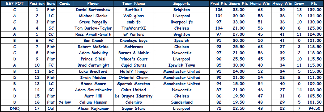Select the De Bruyne Identity team cell

tap(134, 96)
